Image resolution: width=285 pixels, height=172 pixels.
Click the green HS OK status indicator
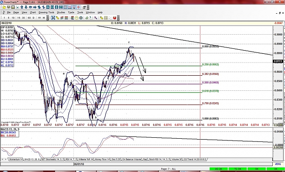[x=219, y=169]
